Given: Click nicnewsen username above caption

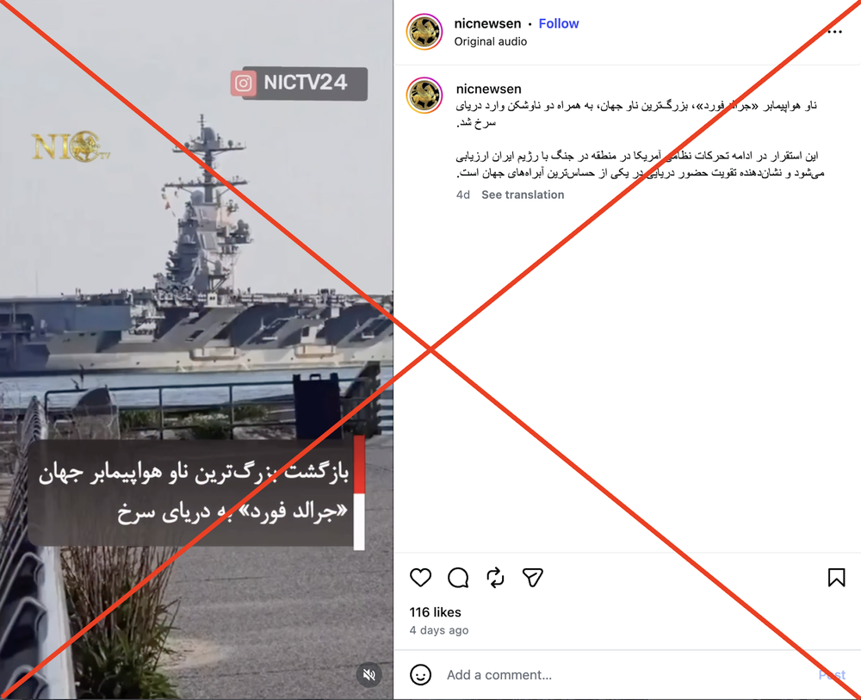Looking at the screenshot, I should coord(489,89).
